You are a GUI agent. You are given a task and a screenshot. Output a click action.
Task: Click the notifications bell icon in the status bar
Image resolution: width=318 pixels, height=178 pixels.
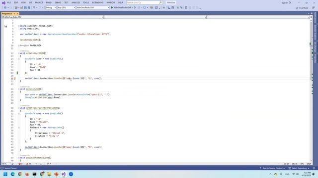click(x=314, y=168)
